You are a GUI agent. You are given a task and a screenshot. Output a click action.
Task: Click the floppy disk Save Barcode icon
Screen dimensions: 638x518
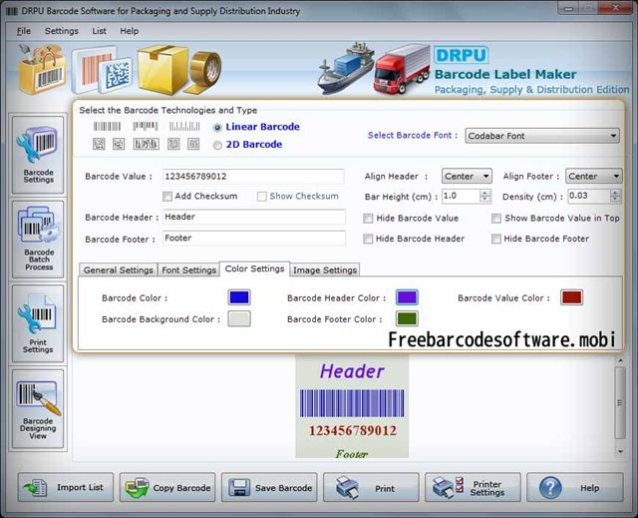click(x=239, y=487)
